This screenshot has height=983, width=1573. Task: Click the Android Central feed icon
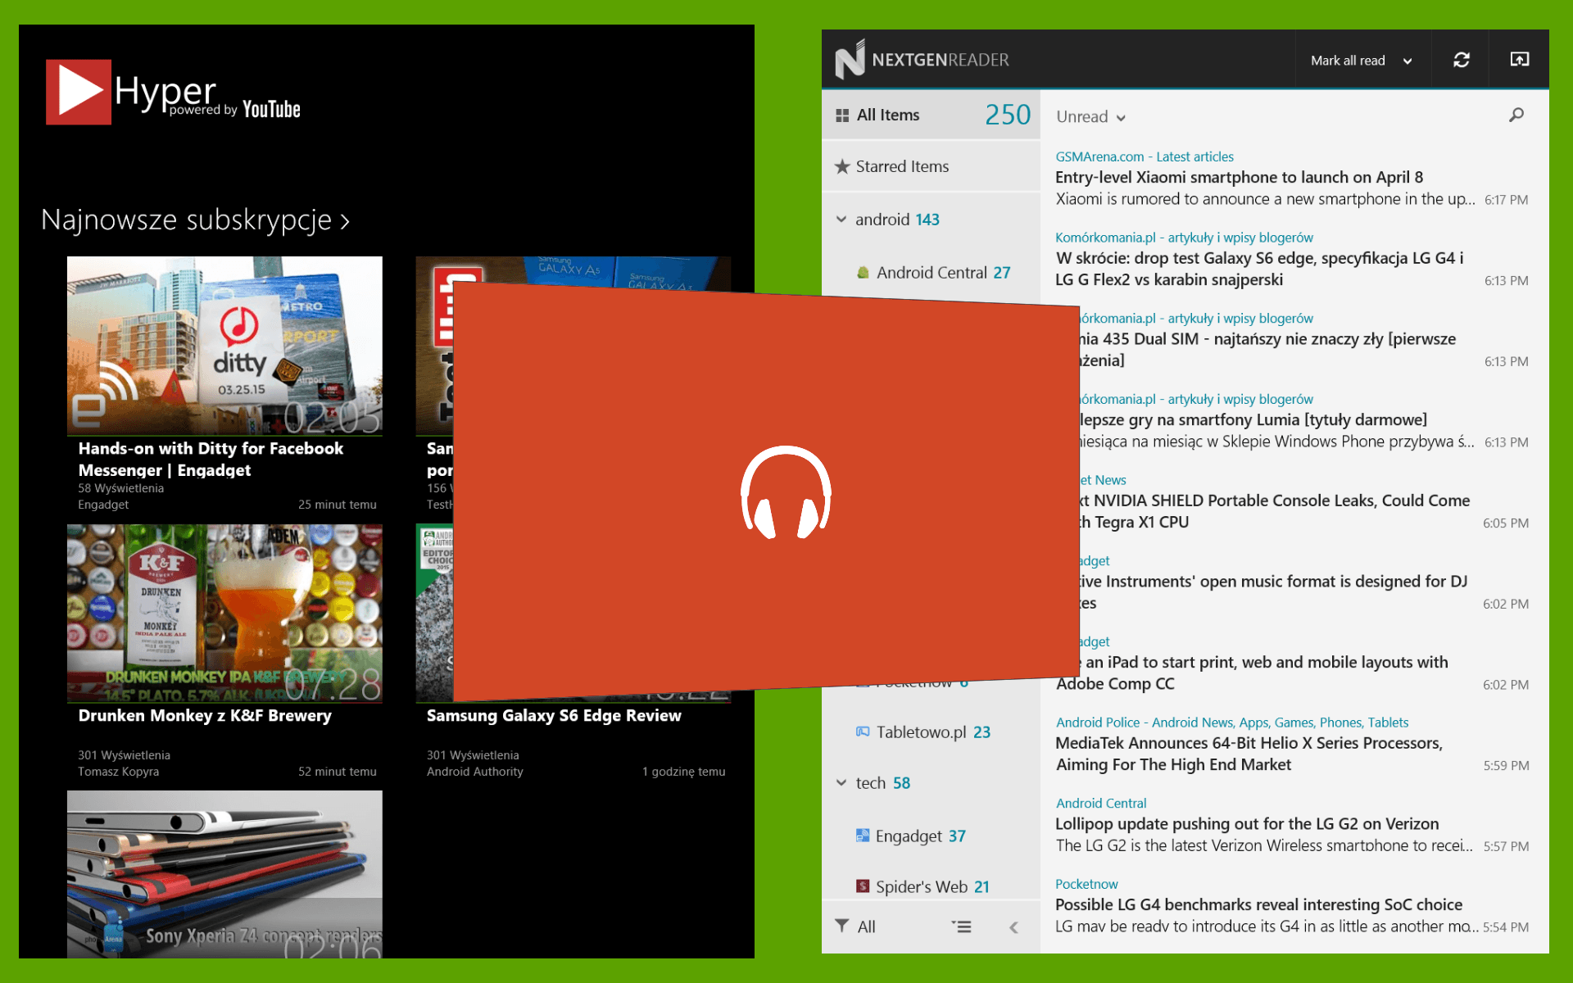[863, 273]
